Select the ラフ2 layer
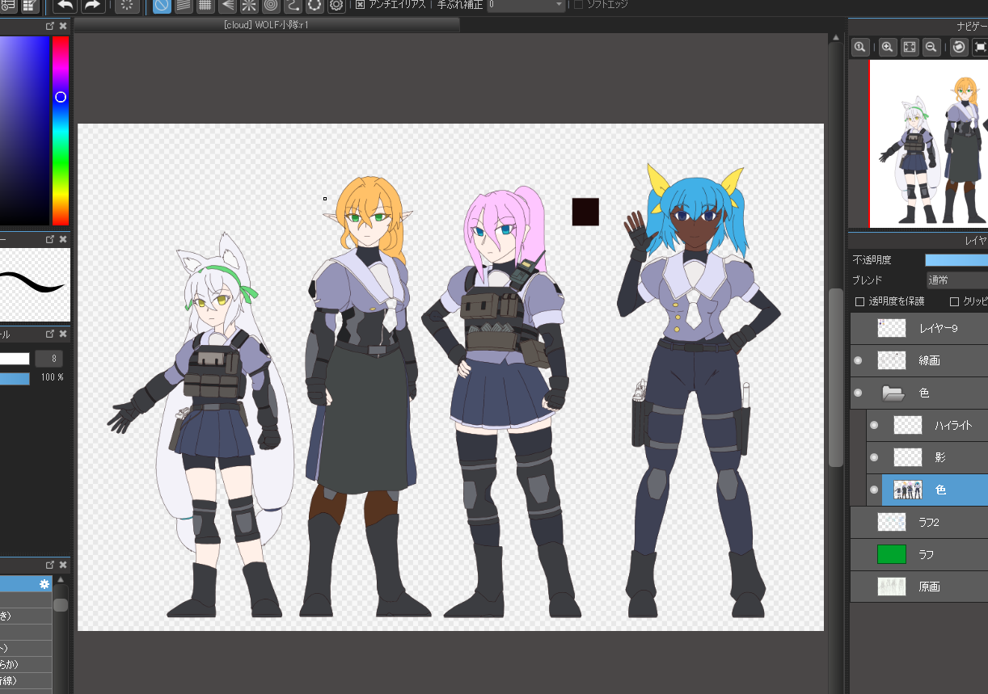This screenshot has height=694, width=988. [928, 522]
